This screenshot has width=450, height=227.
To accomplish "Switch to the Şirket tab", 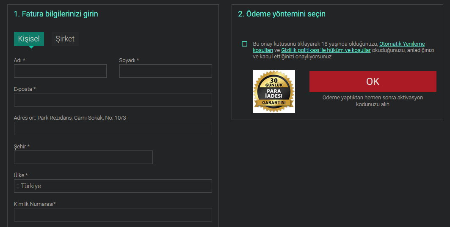I will tap(65, 39).
